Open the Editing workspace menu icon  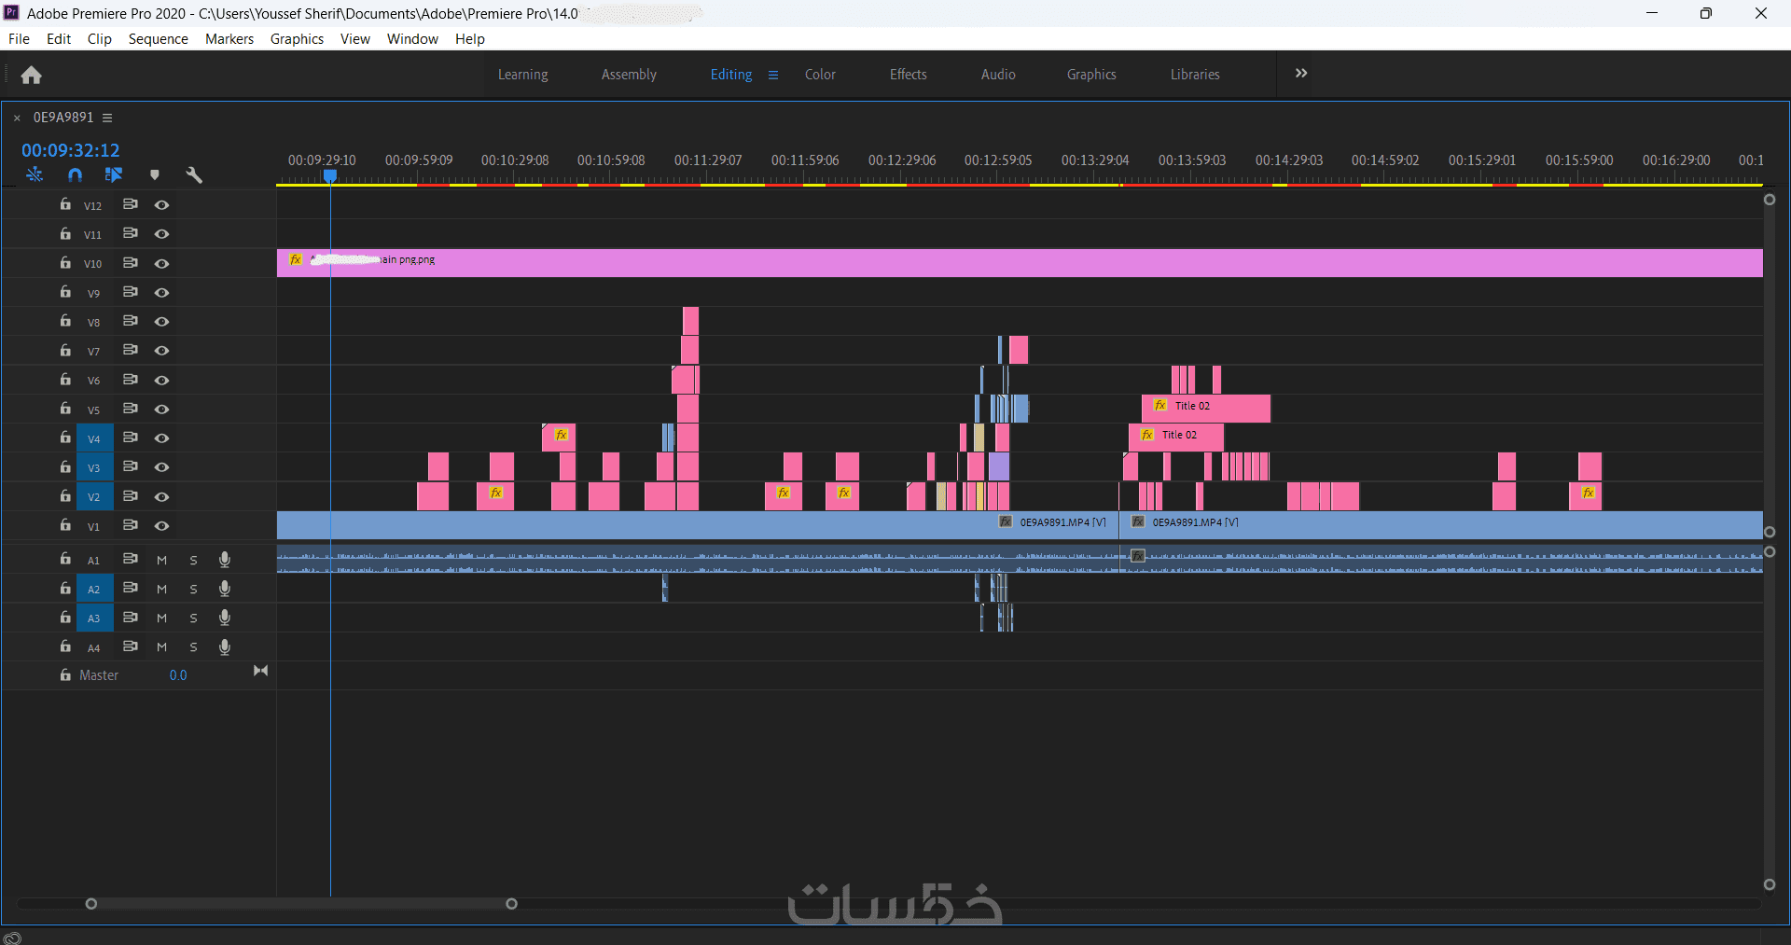(x=772, y=75)
